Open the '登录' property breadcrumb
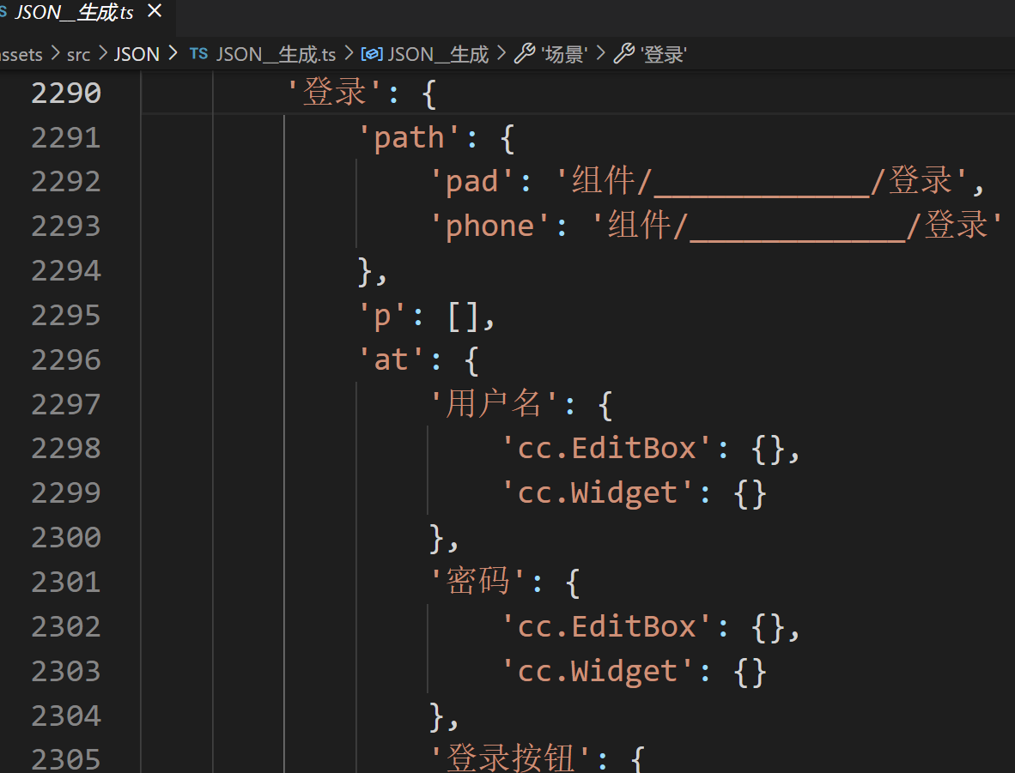The height and width of the screenshot is (773, 1015). tap(664, 54)
